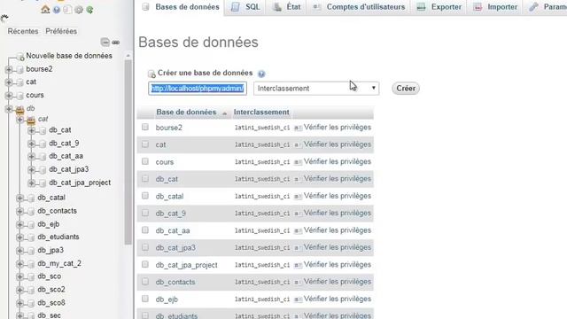
Task: Click the SQL tab icon
Action: [236, 6]
